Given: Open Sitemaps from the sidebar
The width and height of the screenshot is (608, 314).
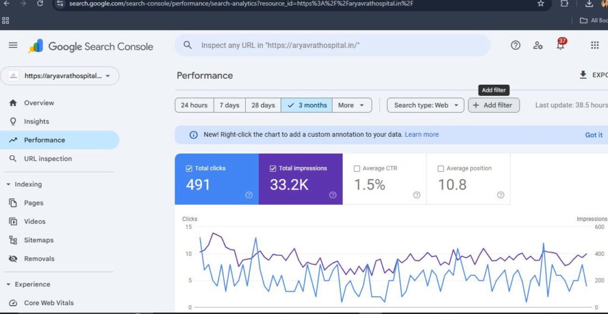Looking at the screenshot, I should 39,240.
